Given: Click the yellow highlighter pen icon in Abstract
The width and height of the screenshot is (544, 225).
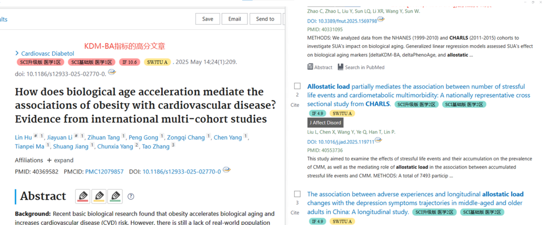Looking at the screenshot, I should click(x=99, y=196).
